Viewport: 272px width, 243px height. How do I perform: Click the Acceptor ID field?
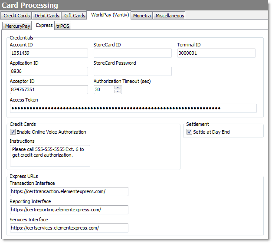coord(49,89)
